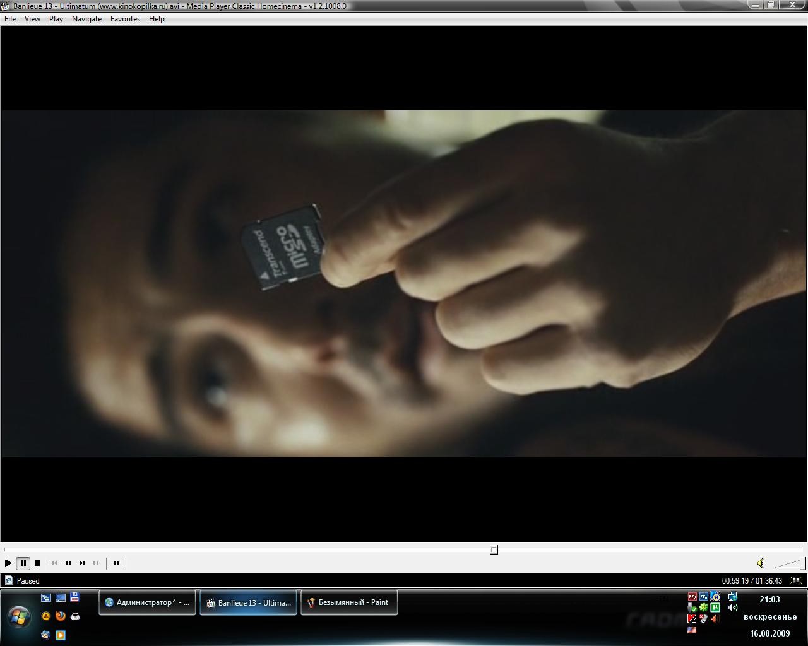
Task: Open the Navigate menu
Action: pos(86,19)
